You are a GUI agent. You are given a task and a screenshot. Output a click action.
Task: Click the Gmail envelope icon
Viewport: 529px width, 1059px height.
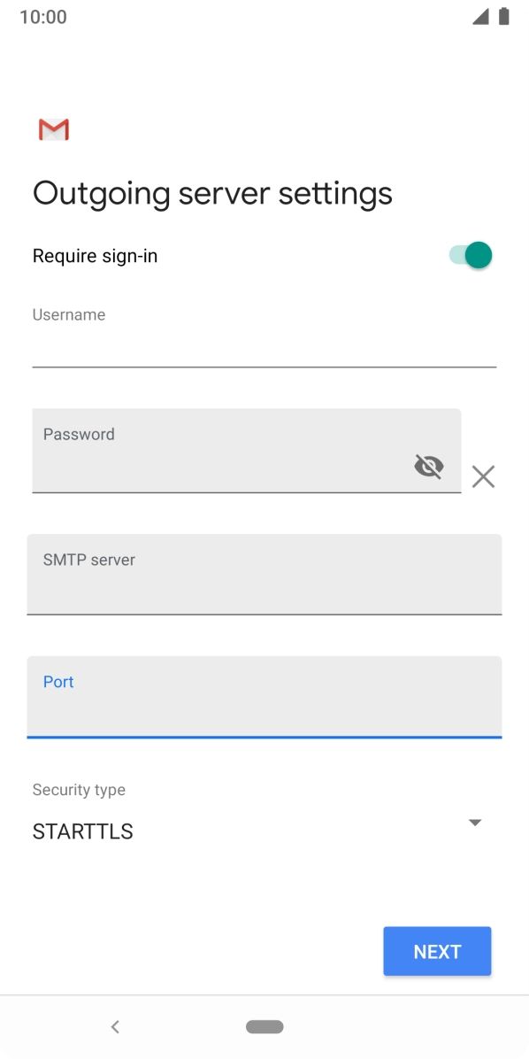click(x=52, y=129)
